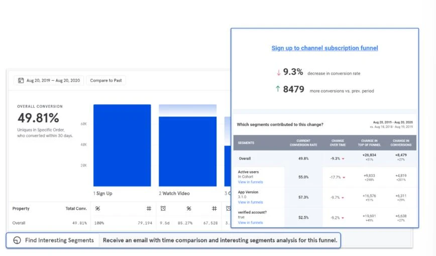Click the percent icon under Sign Up
The image size is (436, 256).
coord(97,208)
